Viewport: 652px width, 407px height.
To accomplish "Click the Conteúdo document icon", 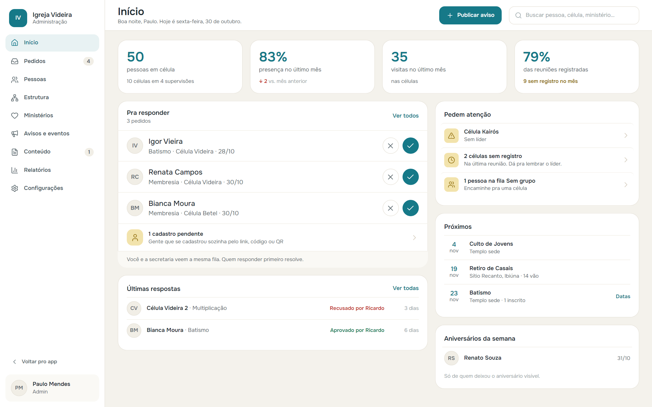I will (14, 152).
